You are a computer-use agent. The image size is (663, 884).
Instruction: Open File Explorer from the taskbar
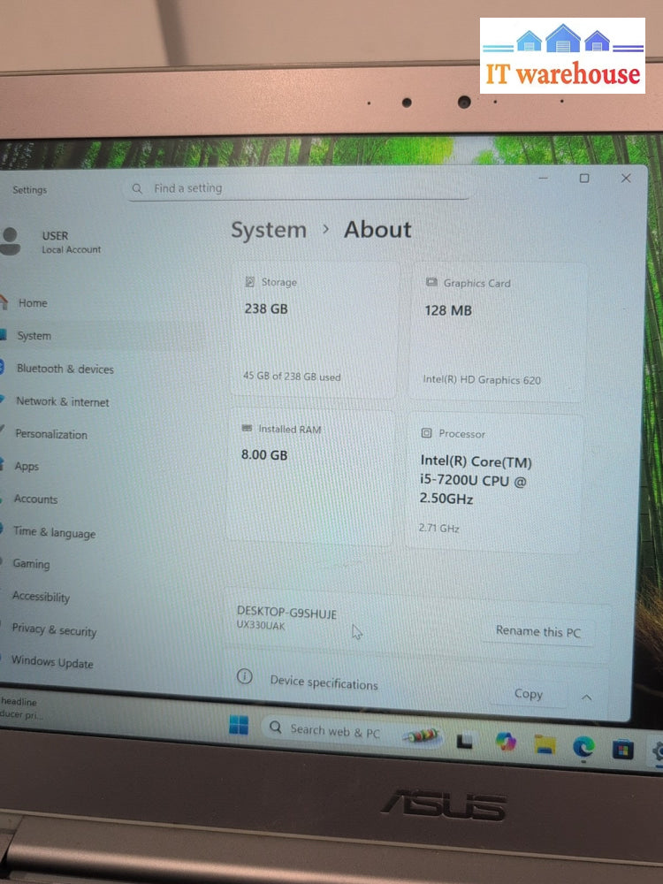[545, 744]
